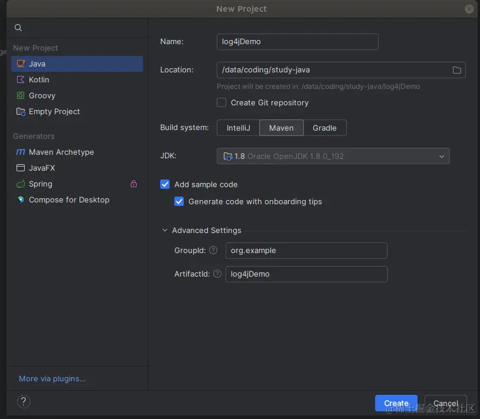Select Java in project list
The image size is (480, 419).
click(x=77, y=64)
